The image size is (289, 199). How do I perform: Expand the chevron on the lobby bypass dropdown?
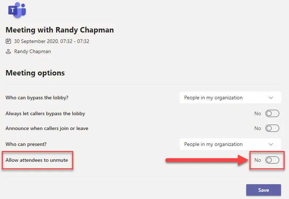click(x=271, y=98)
